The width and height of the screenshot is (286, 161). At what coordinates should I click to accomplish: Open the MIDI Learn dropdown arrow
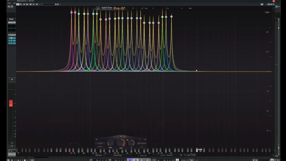[x=104, y=155]
